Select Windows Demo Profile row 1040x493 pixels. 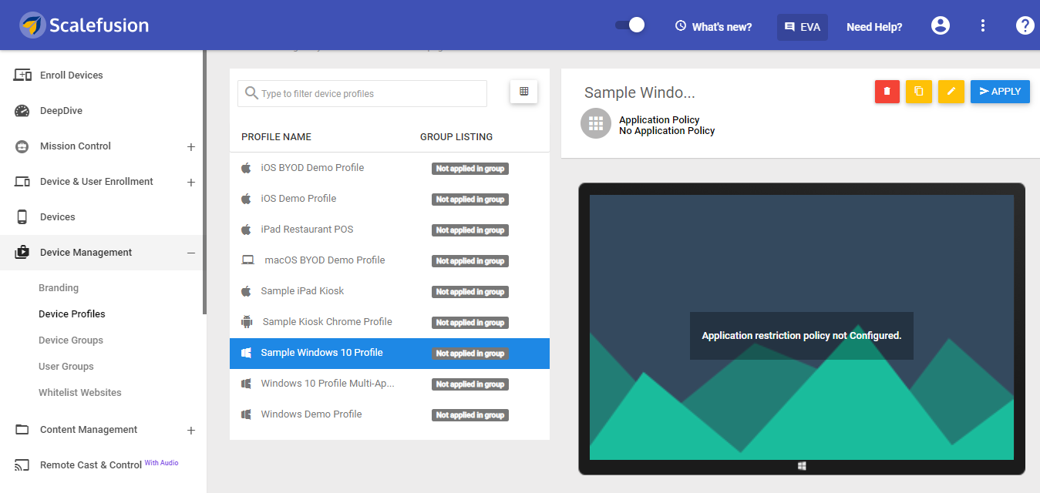tap(389, 414)
